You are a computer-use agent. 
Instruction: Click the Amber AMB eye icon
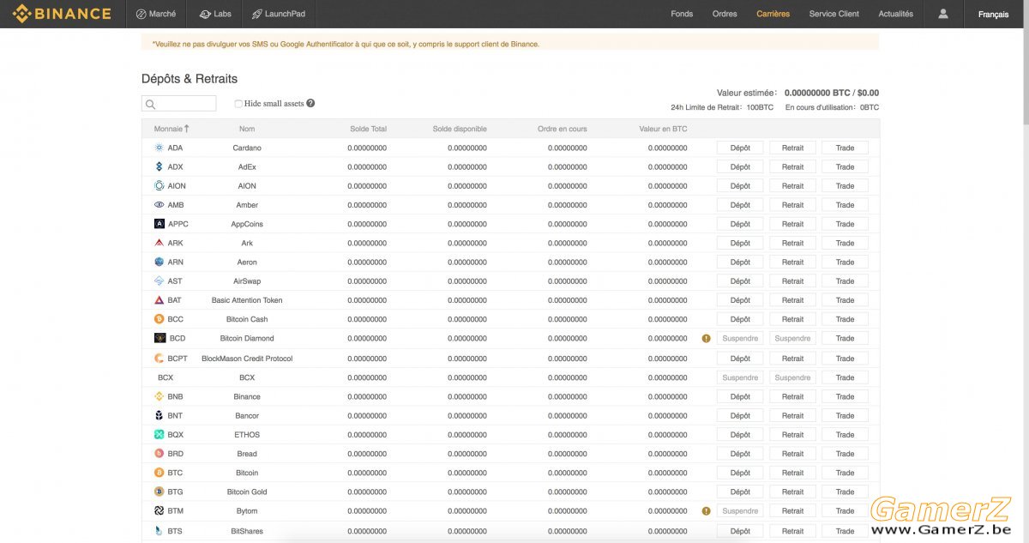coord(159,205)
